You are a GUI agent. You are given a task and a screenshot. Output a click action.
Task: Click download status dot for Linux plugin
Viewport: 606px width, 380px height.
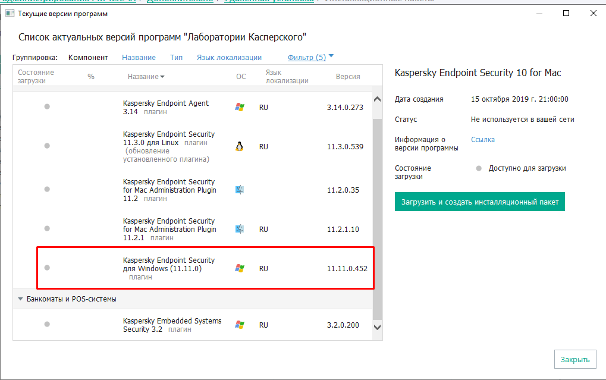coord(47,146)
